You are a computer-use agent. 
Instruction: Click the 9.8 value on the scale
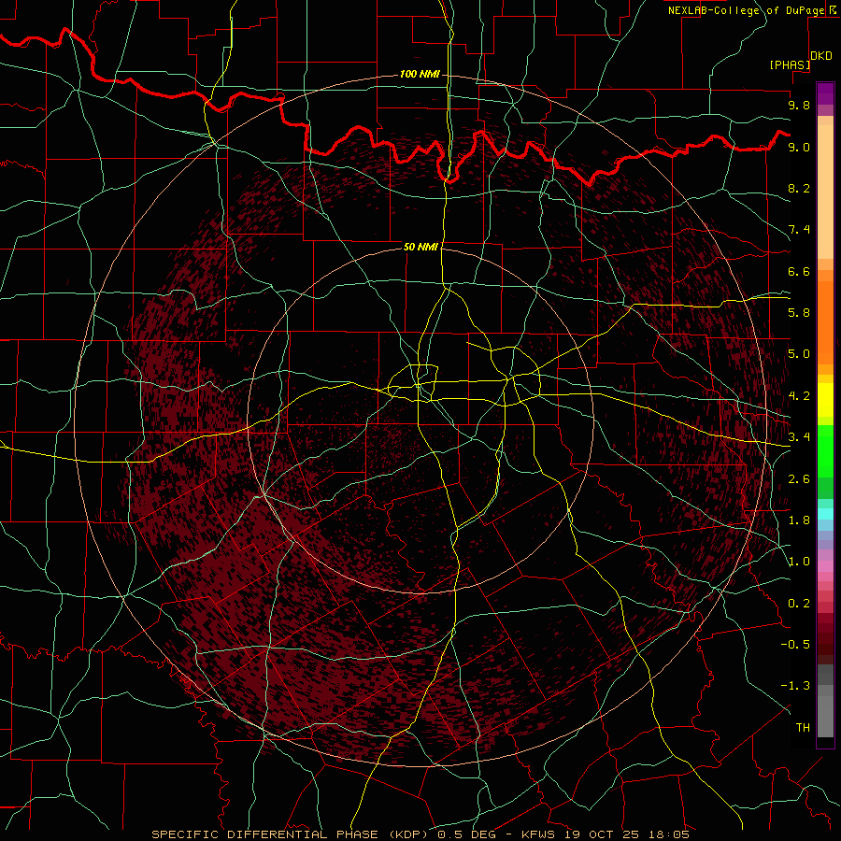(x=799, y=105)
